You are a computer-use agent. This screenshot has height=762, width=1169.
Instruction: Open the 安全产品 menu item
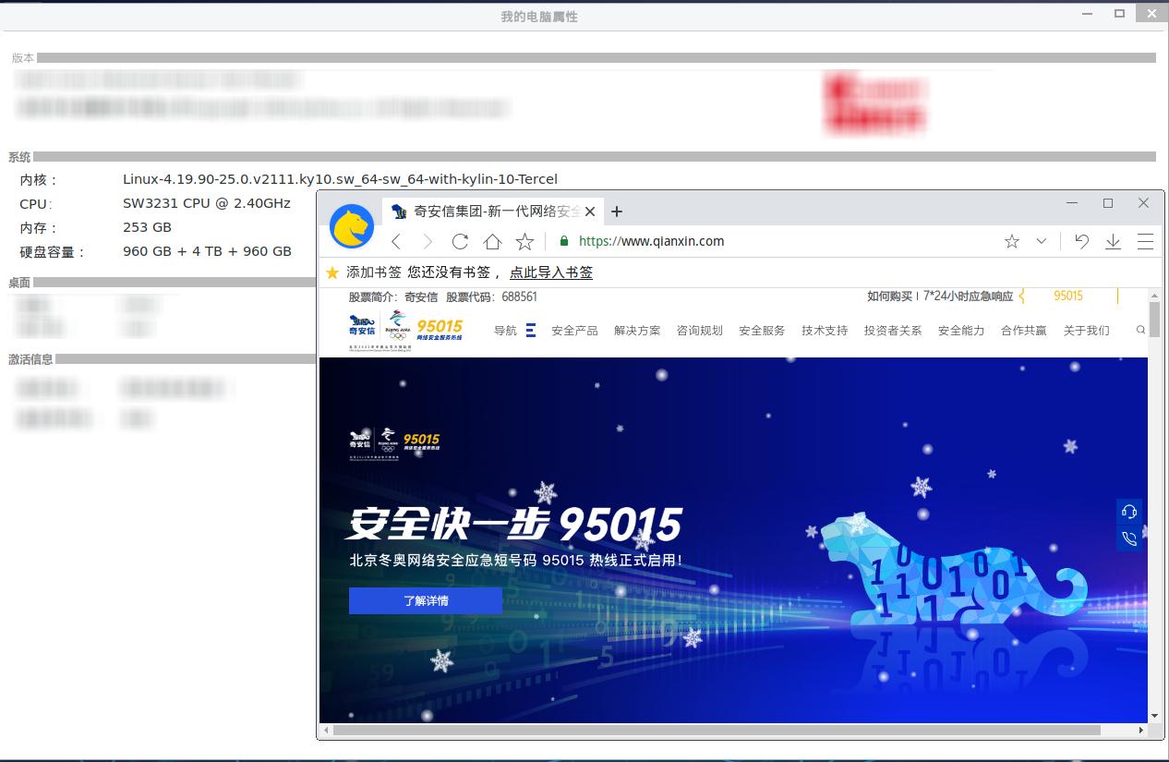click(x=574, y=331)
